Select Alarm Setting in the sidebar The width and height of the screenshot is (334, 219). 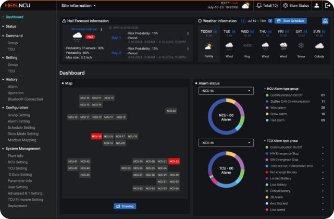pos(19,121)
